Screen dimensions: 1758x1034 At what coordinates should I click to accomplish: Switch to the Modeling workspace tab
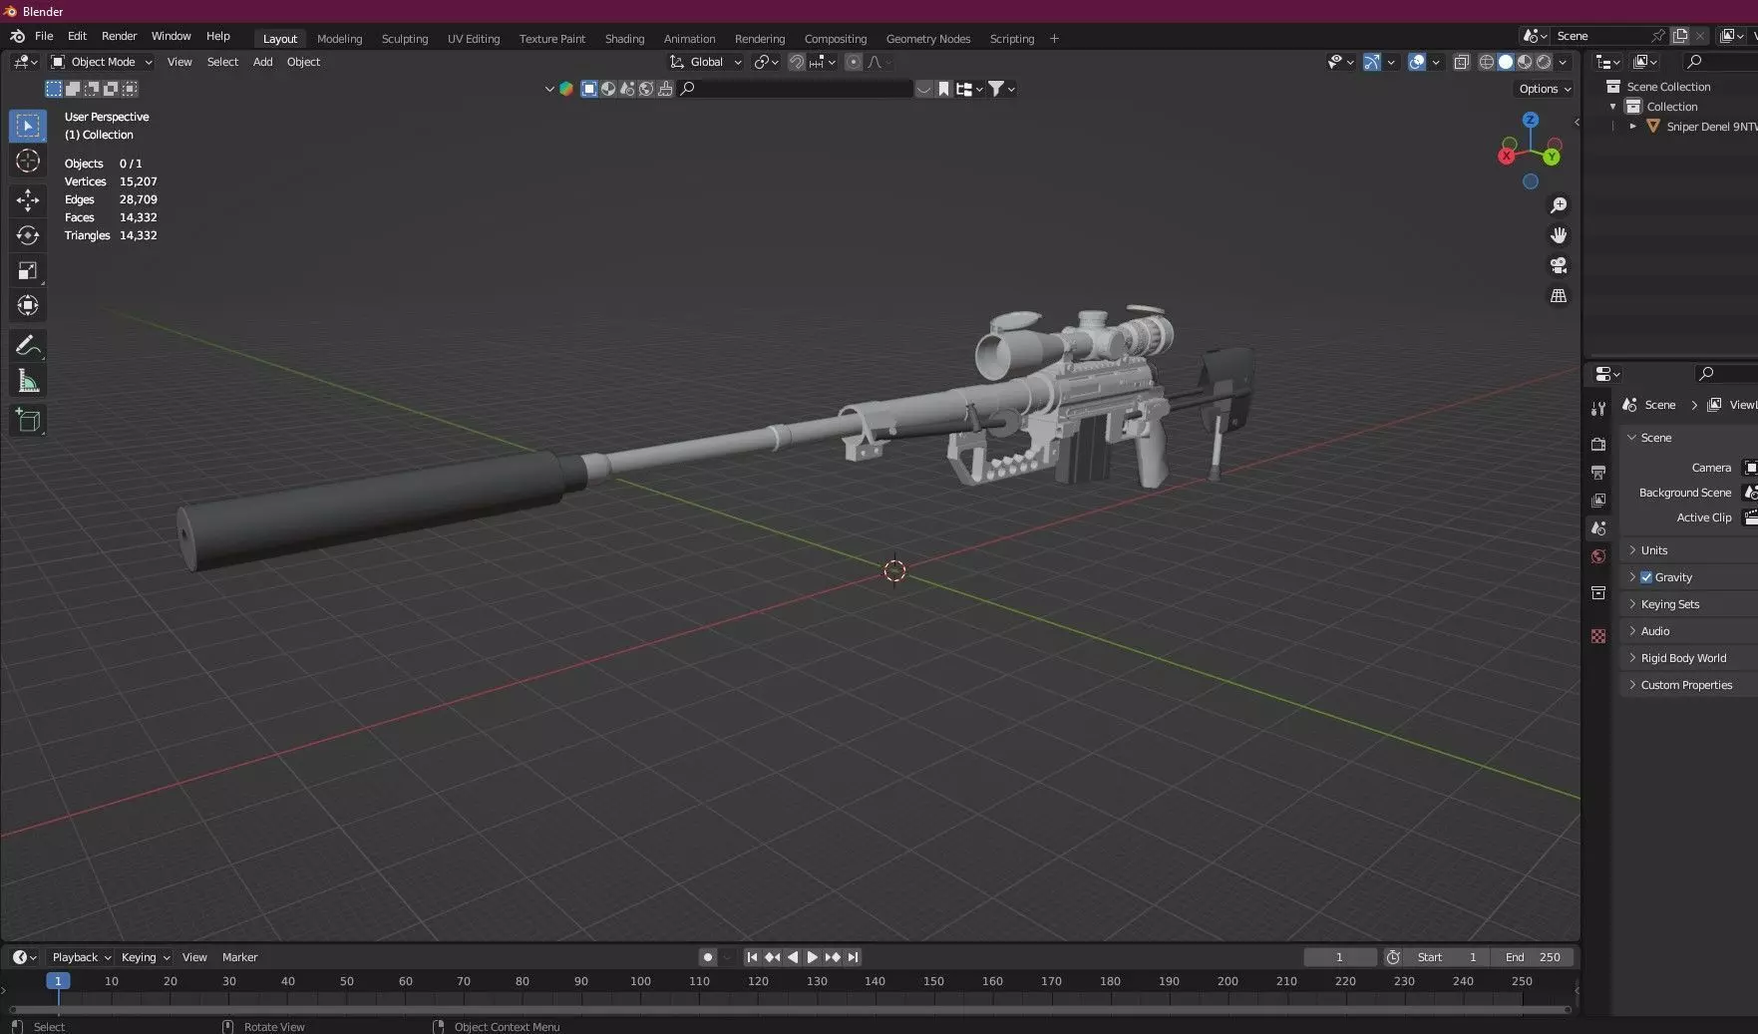[339, 39]
